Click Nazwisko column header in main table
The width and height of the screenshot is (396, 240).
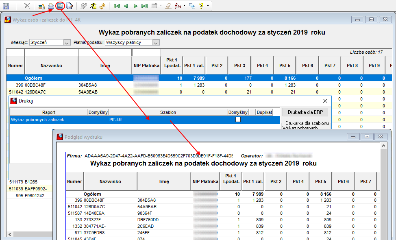[x=52, y=65]
